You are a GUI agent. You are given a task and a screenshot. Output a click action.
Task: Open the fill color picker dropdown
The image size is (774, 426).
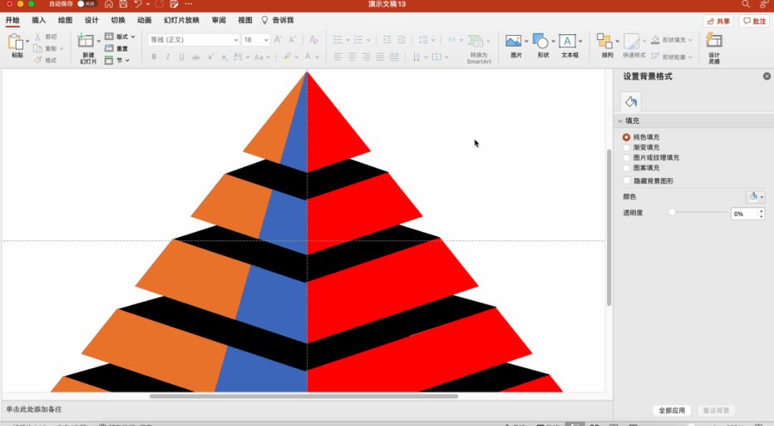pyautogui.click(x=755, y=197)
